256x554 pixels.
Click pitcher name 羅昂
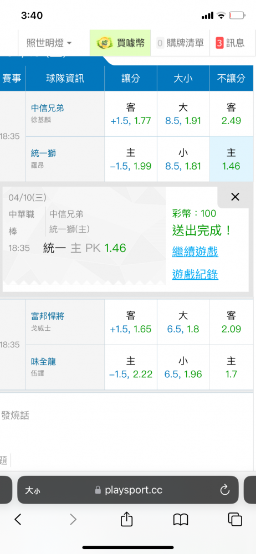point(38,165)
